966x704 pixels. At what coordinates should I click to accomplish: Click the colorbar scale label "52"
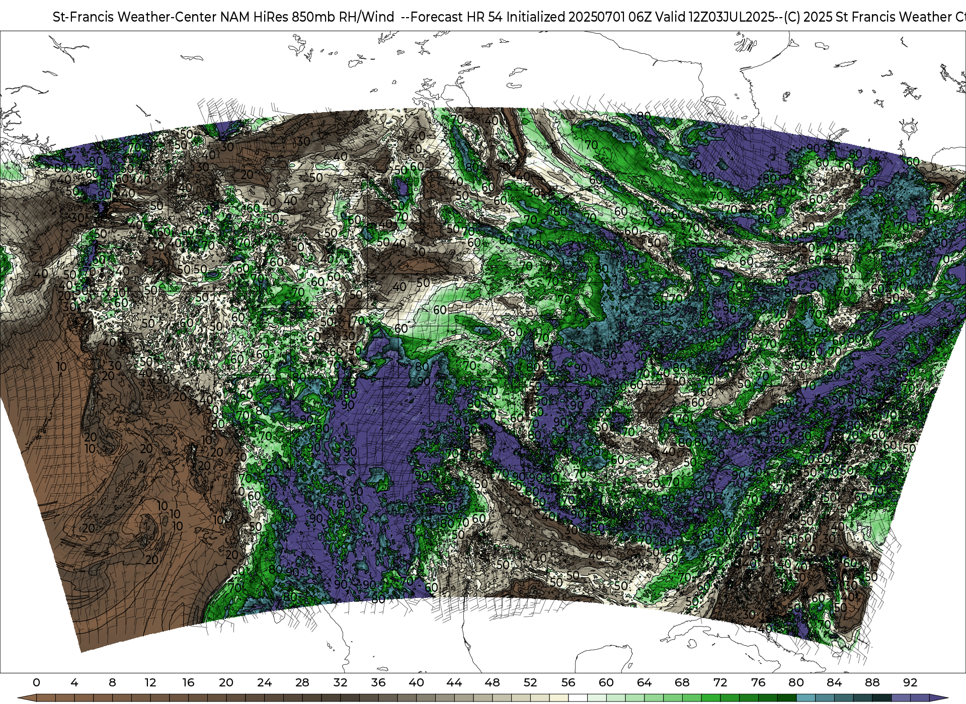[530, 682]
